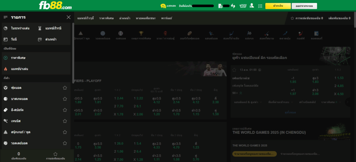Viewport: 356px width, 162px height.
Task: Open การแข่งขันของฉัน 0 in top bar
Action: (x=307, y=18)
